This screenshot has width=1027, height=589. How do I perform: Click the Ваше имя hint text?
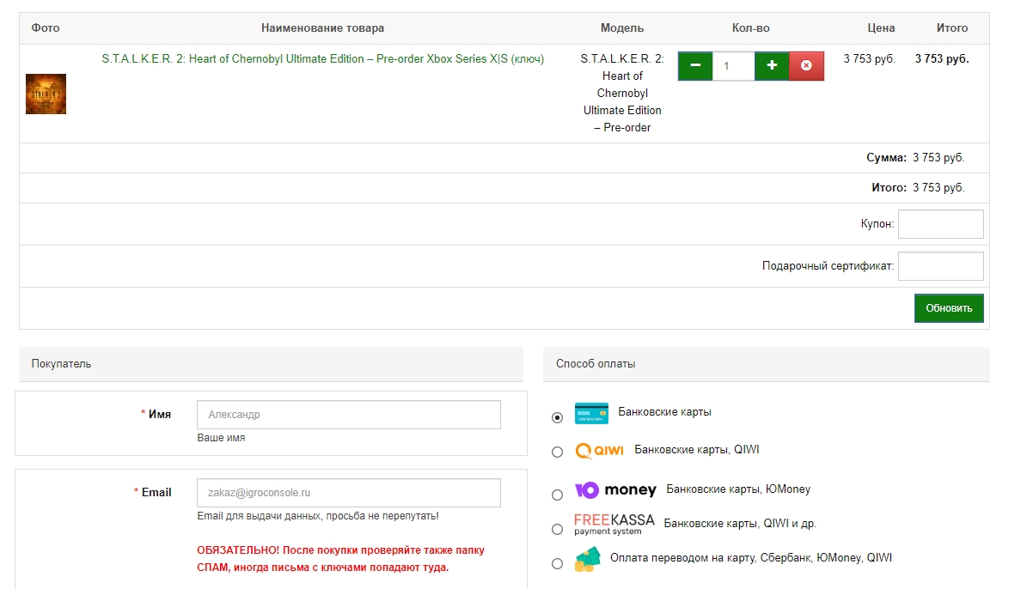pos(222,438)
